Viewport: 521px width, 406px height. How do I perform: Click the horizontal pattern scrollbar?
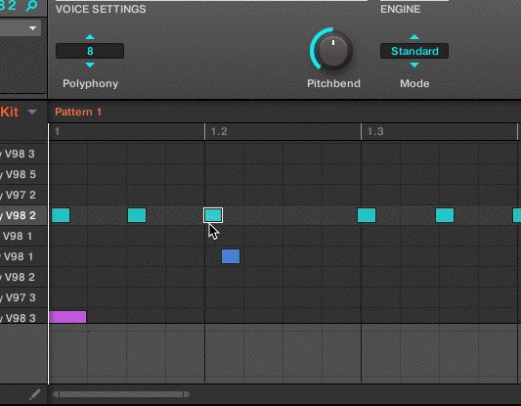(x=121, y=394)
